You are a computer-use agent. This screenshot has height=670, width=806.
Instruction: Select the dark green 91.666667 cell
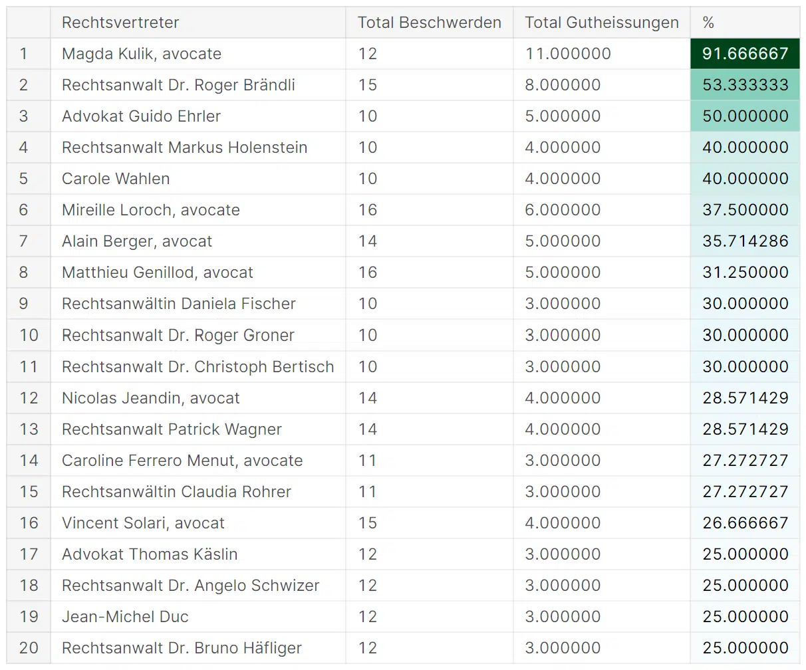(745, 54)
